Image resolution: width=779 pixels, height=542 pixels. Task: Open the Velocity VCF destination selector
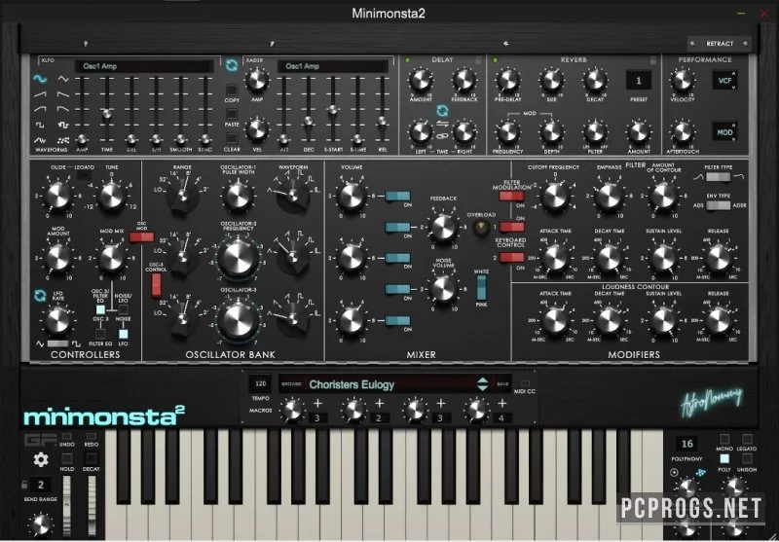[x=724, y=80]
